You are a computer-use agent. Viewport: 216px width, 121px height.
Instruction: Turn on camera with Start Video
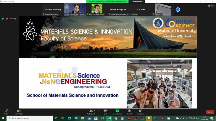(18, 111)
